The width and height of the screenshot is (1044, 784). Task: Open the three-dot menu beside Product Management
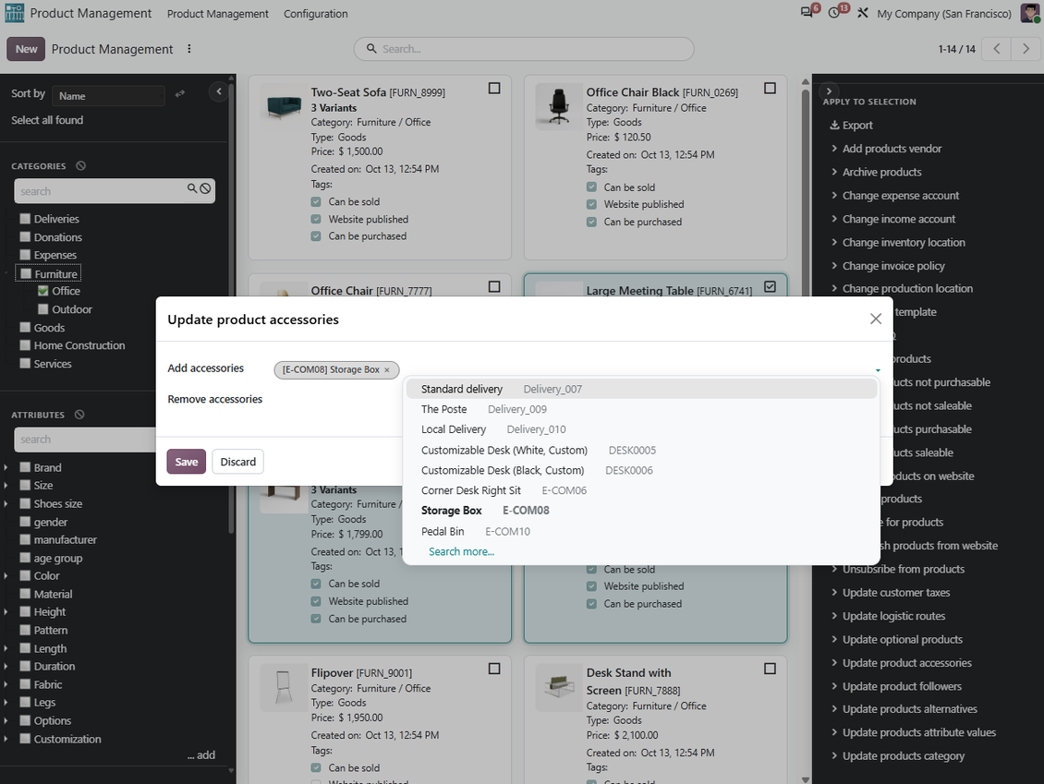click(x=189, y=49)
